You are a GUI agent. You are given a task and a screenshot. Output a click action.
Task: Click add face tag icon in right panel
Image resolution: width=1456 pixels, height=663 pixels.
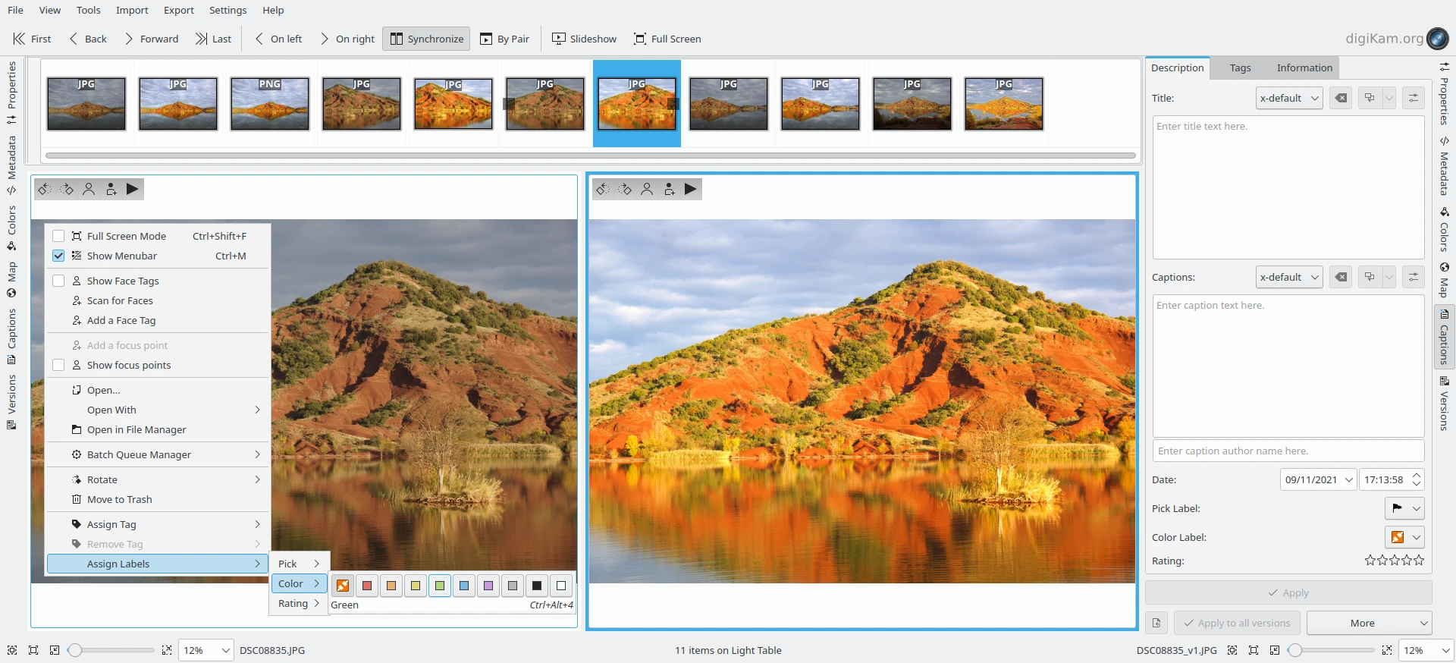669,189
